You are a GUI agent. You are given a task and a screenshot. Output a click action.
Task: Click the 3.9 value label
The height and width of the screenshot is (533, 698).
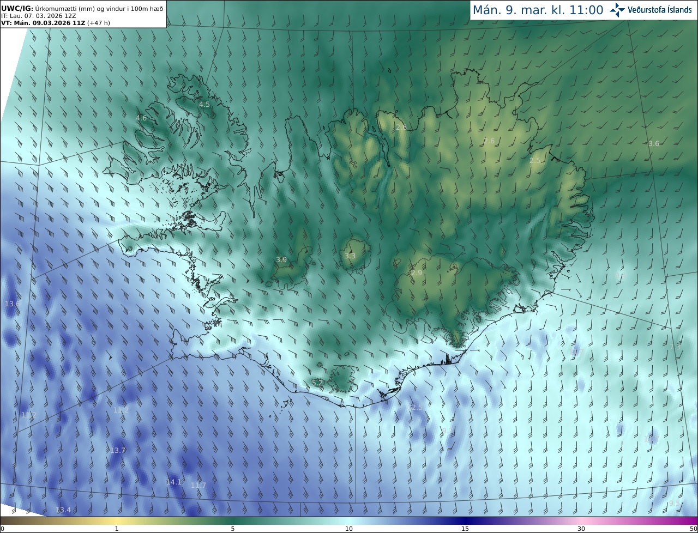pos(281,259)
